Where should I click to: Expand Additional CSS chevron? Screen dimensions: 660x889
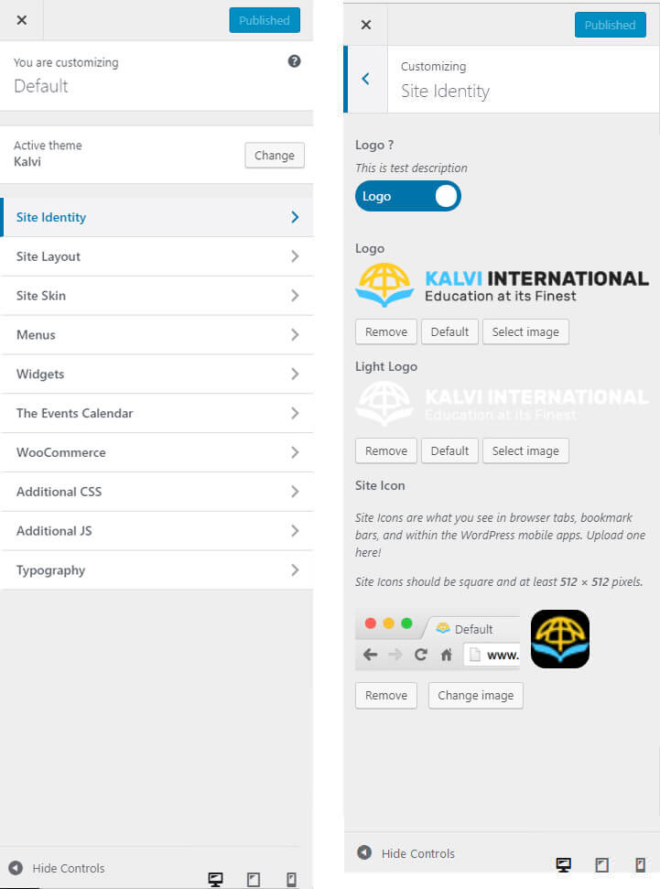[295, 492]
